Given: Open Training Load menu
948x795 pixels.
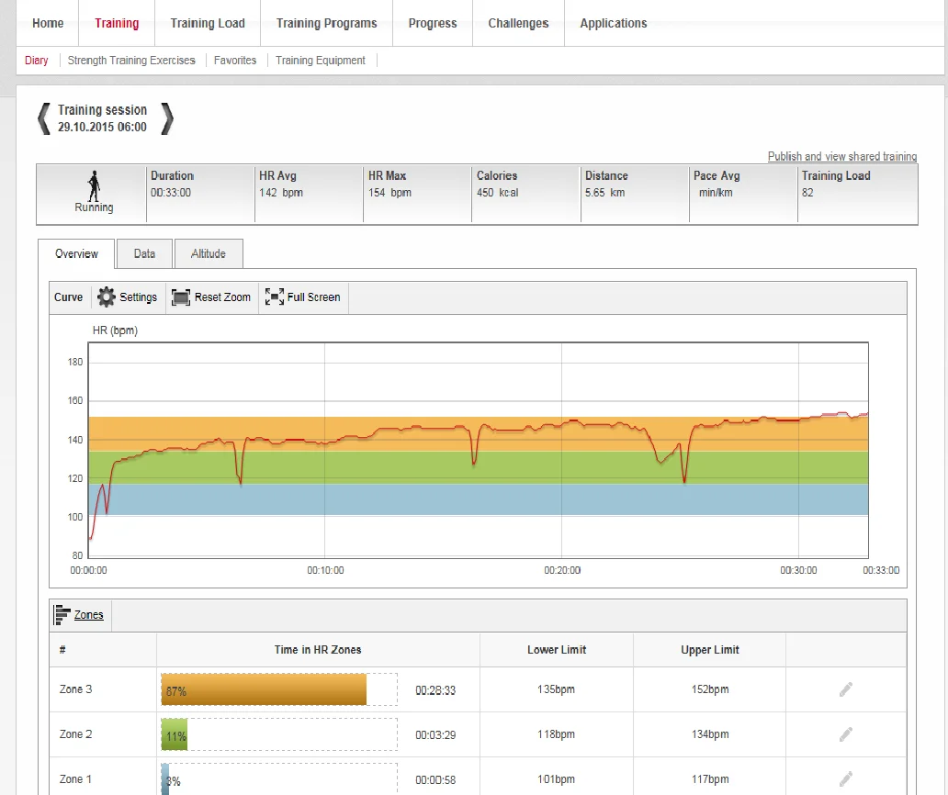Looking at the screenshot, I should point(208,23).
